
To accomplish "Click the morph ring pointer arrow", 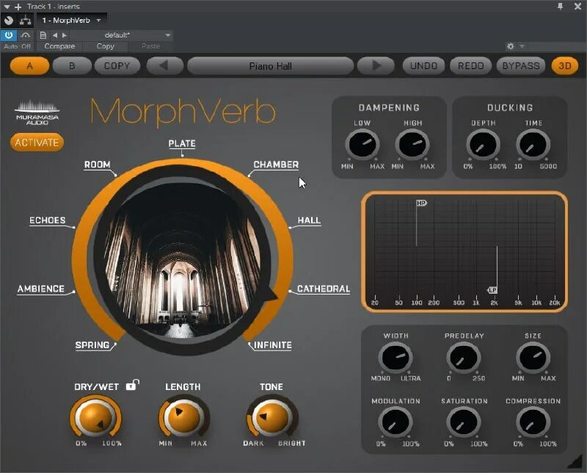I will pyautogui.click(x=271, y=294).
